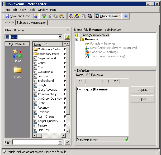The width and height of the screenshot is (161, 155).
Task: Click the Paste icon in toolbar
Action: 61,16
